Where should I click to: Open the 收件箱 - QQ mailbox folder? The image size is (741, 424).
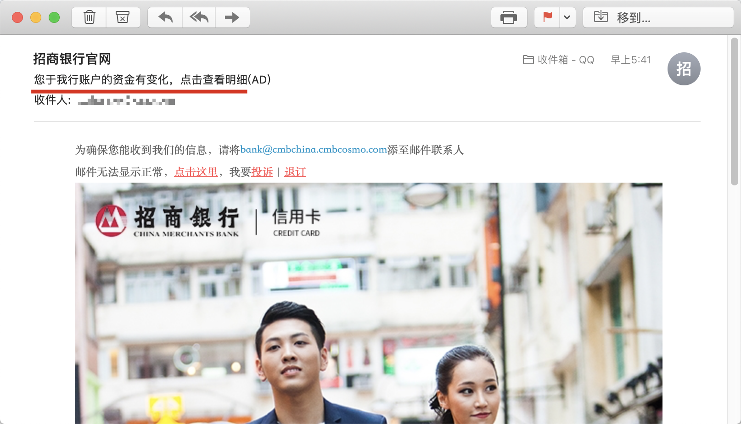[x=558, y=60]
